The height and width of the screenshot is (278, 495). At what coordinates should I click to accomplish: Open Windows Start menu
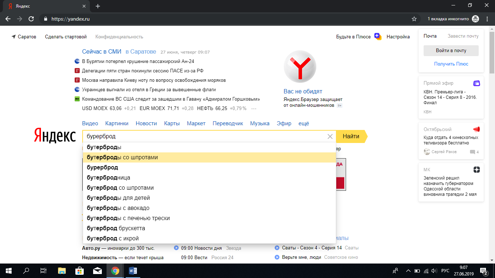[9, 270]
